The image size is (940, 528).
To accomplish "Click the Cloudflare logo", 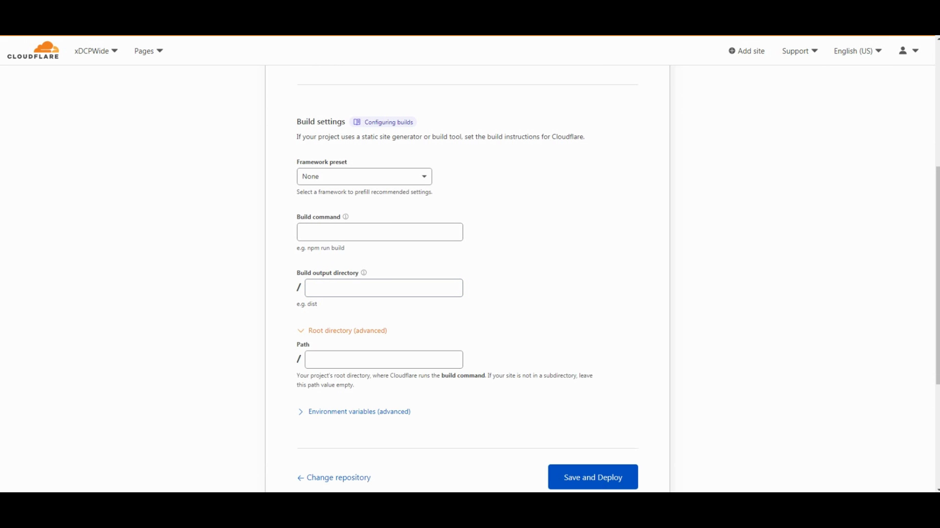I will 33,50.
